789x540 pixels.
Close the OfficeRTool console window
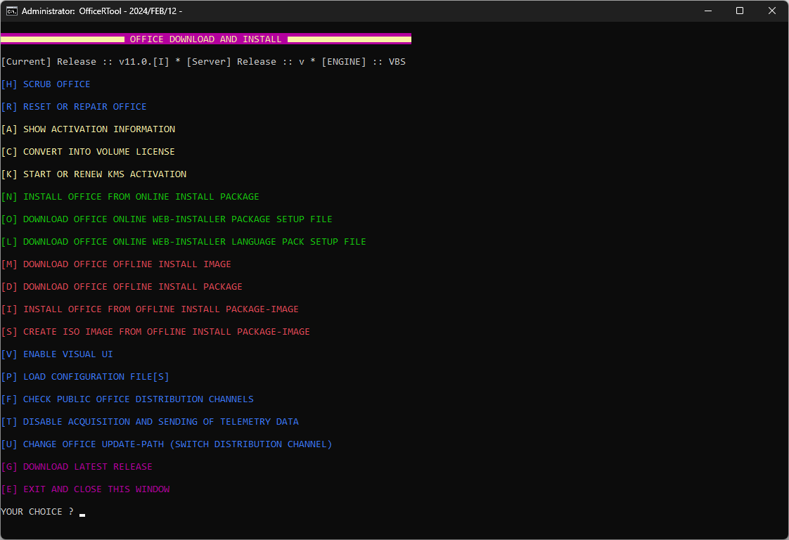pos(772,11)
